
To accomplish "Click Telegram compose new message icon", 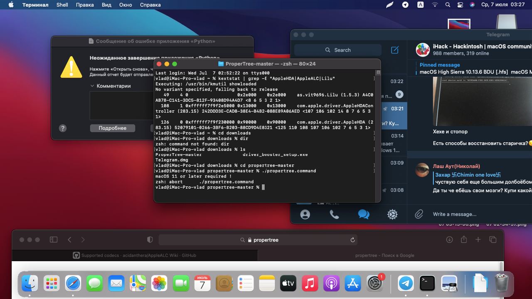I will [x=395, y=50].
